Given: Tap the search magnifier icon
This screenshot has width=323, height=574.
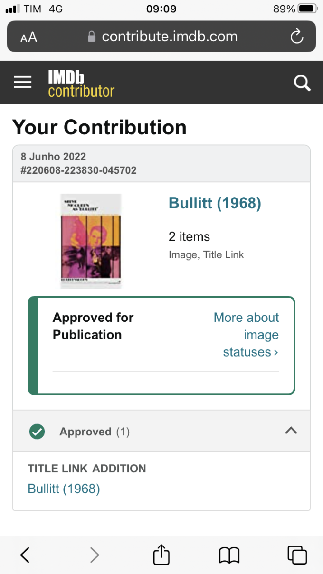Looking at the screenshot, I should pyautogui.click(x=302, y=83).
